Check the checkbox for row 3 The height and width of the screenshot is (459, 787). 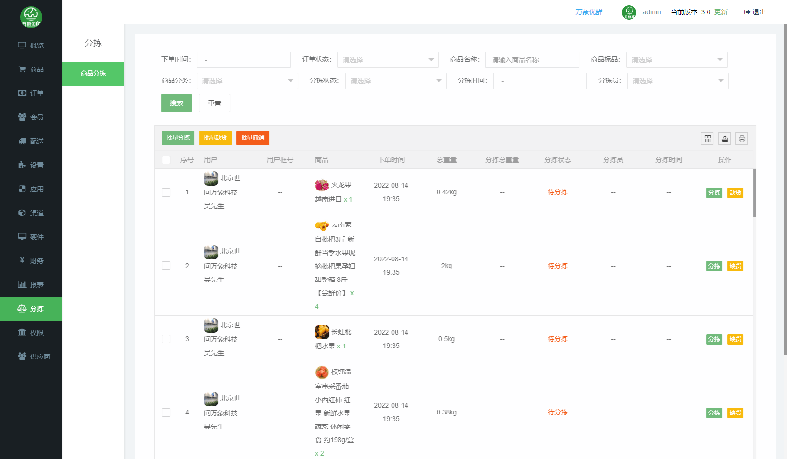(166, 339)
